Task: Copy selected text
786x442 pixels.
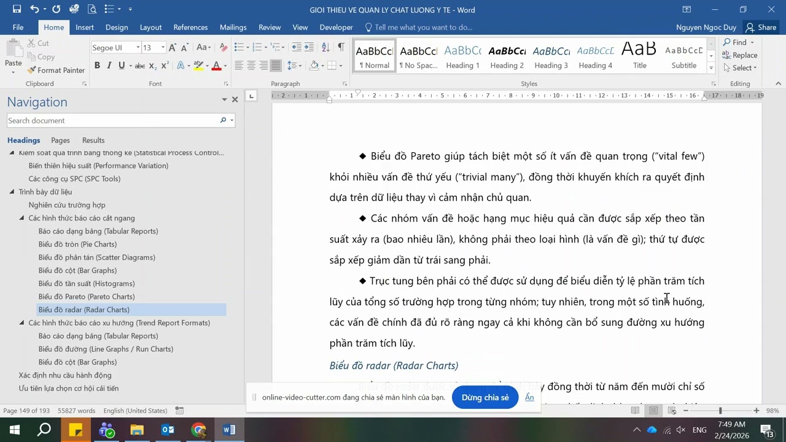Action: 41,56
